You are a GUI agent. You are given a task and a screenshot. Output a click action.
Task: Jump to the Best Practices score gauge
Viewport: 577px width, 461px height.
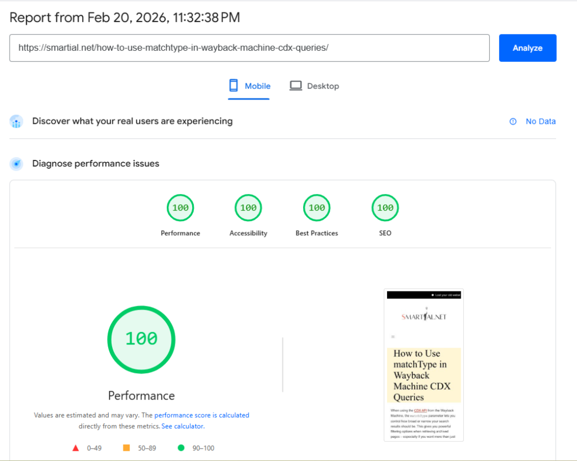pos(317,208)
